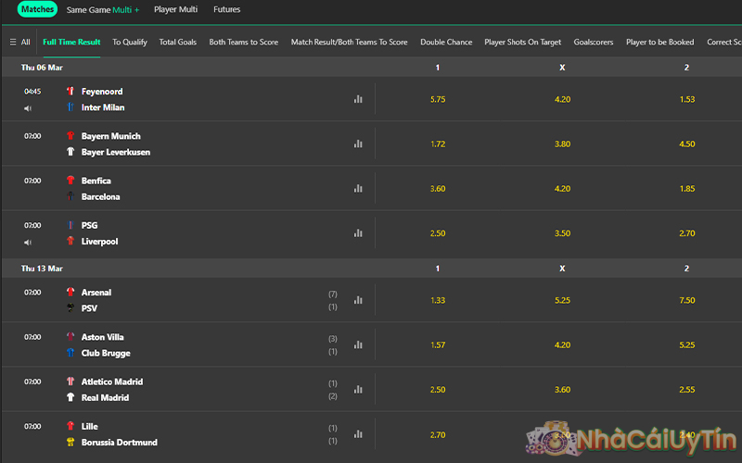Image resolution: width=742 pixels, height=463 pixels.
Task: Open stats icon for Bayern Munich match
Action: click(x=358, y=144)
